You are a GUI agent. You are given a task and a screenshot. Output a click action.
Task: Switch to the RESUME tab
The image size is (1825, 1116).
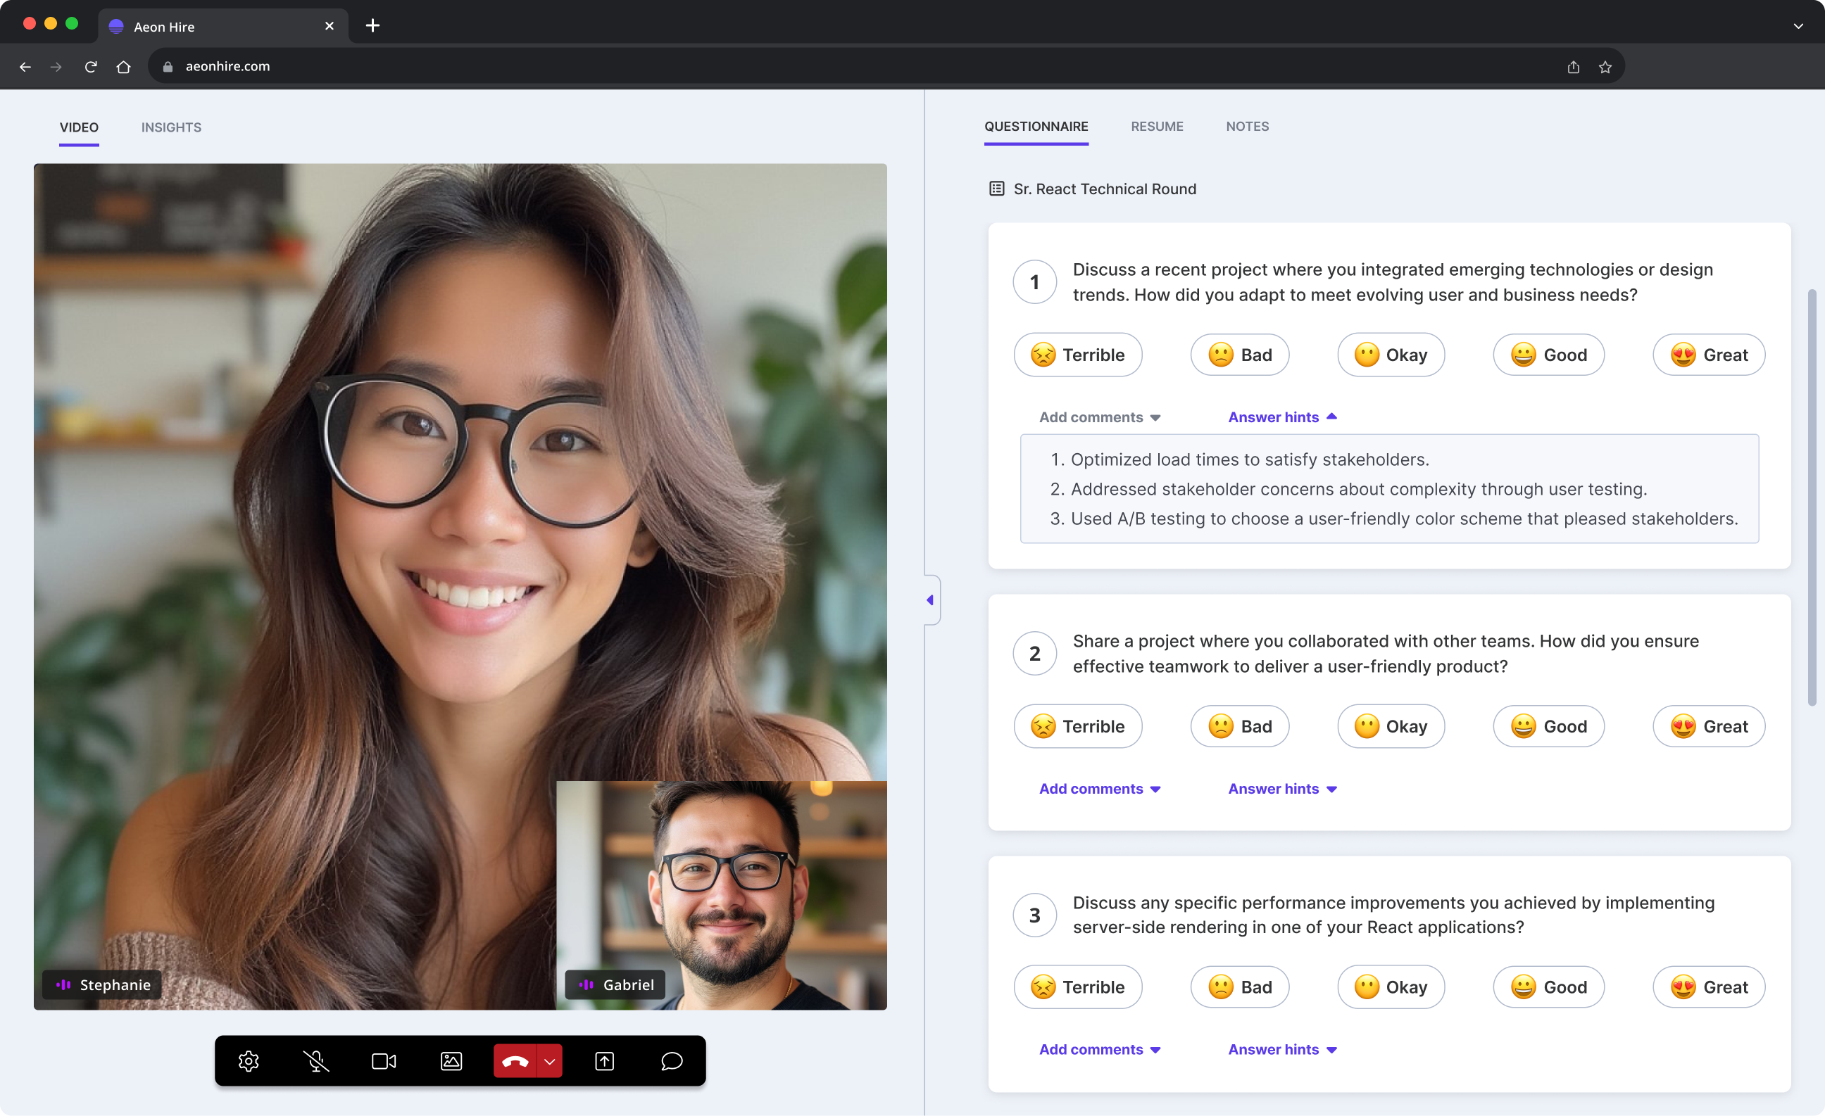[x=1156, y=127]
